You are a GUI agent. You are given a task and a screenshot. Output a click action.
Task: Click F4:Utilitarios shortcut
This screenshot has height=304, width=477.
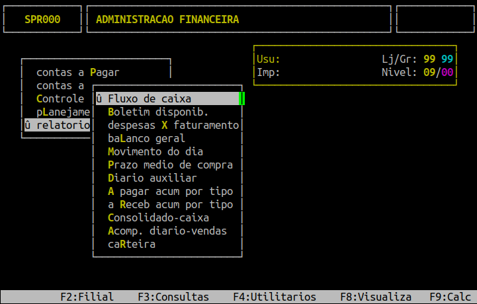(x=275, y=297)
